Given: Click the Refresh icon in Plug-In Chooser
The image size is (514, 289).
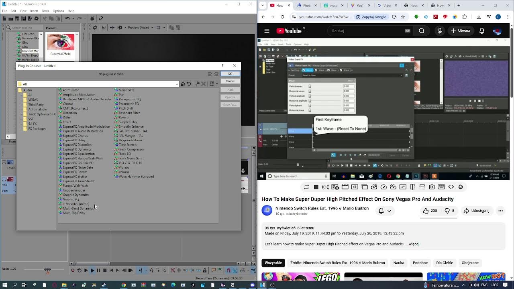Looking at the screenshot, I should click(x=189, y=84).
